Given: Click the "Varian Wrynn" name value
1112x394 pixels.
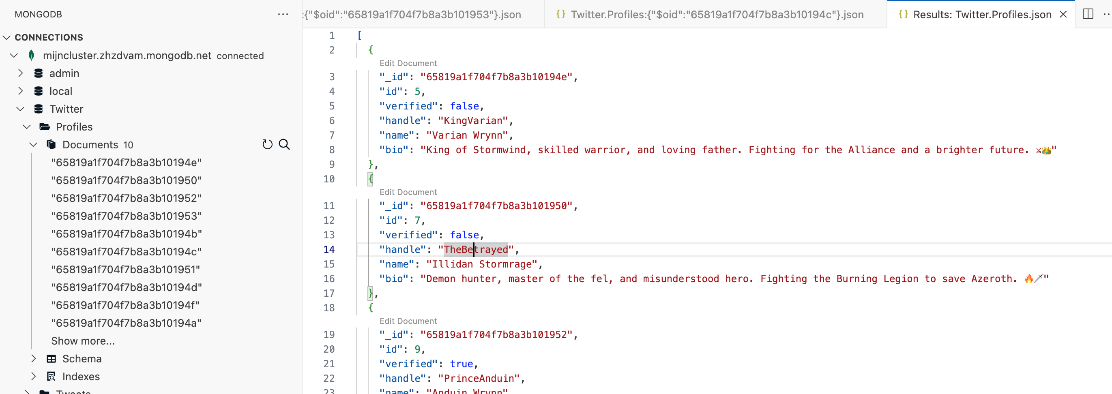Looking at the screenshot, I should (x=467, y=135).
